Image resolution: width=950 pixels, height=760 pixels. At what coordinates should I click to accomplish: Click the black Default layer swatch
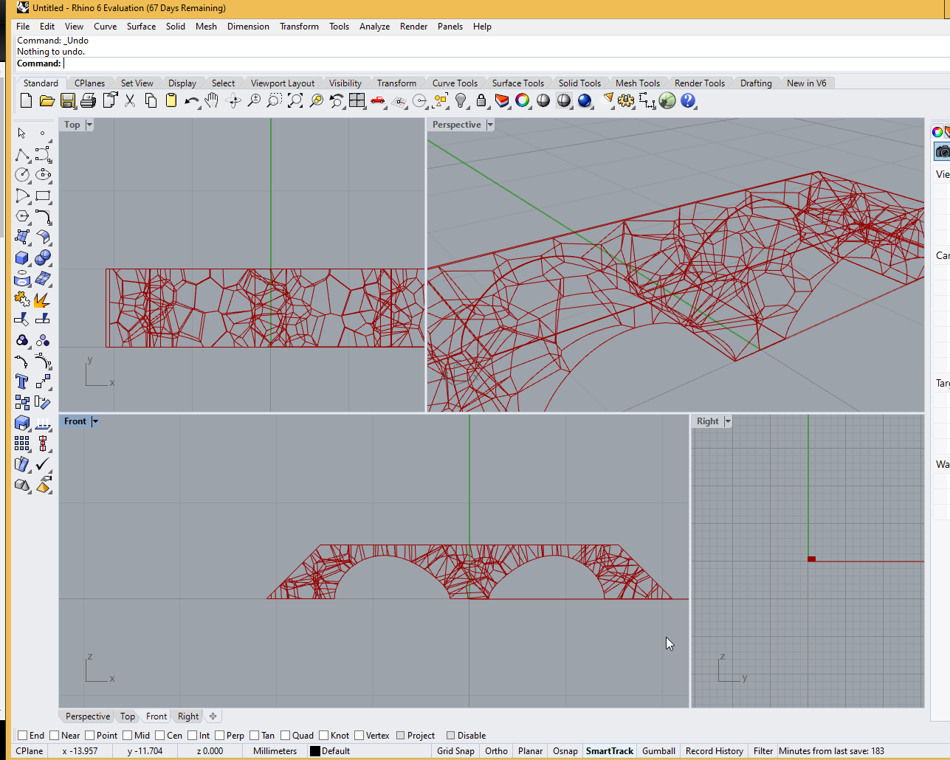315,751
